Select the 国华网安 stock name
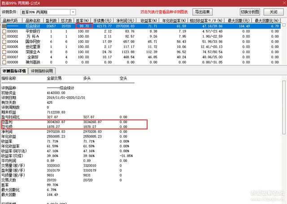287x204 pixels. pos(33,42)
